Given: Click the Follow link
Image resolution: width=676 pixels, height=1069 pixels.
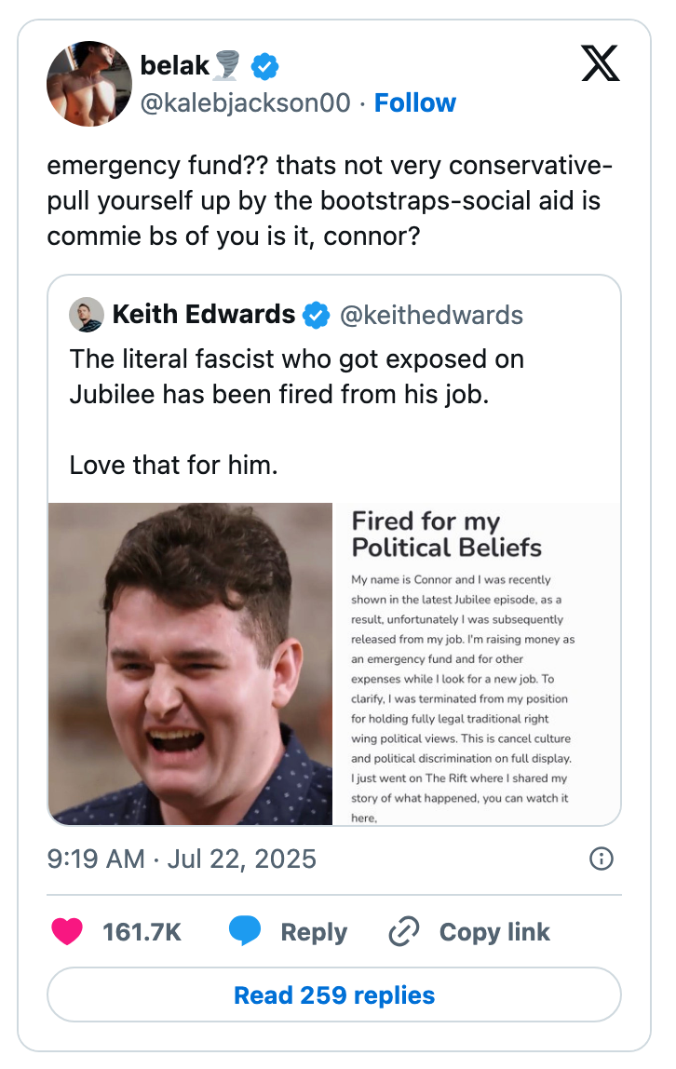Looking at the screenshot, I should click(414, 102).
